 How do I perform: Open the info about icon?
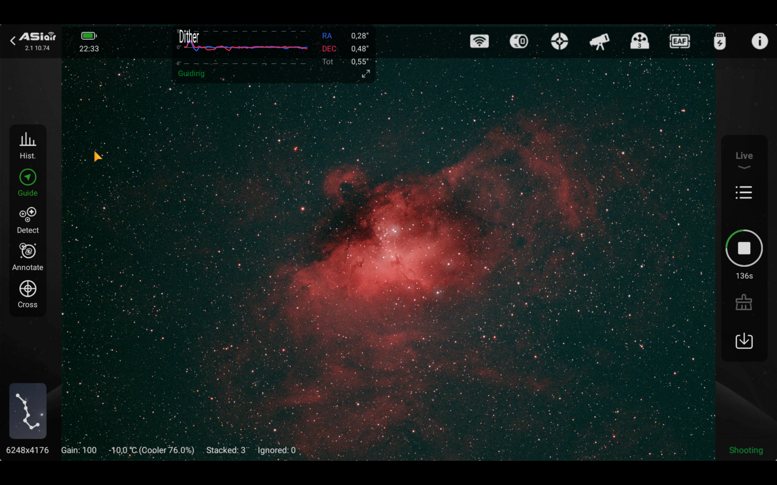760,41
